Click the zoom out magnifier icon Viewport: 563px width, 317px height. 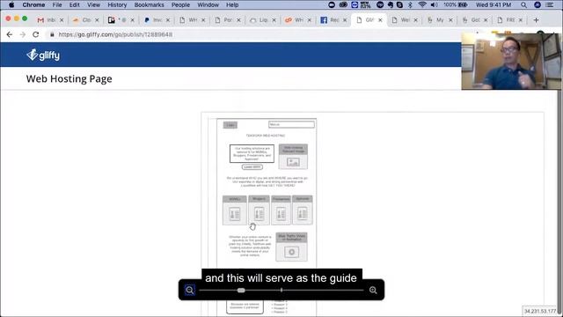point(190,290)
